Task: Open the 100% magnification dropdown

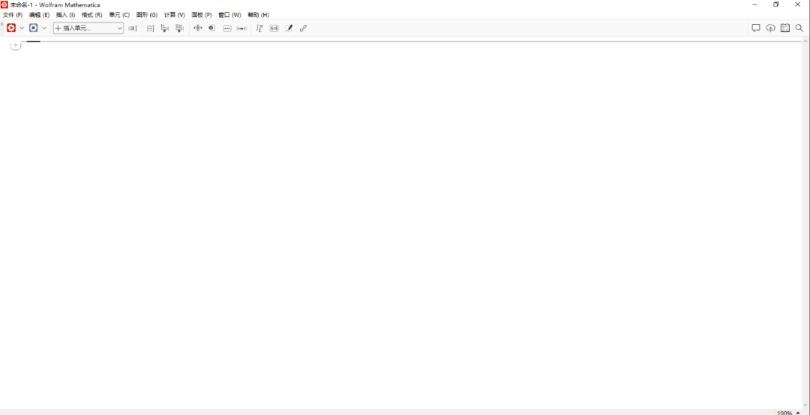Action: click(788, 413)
